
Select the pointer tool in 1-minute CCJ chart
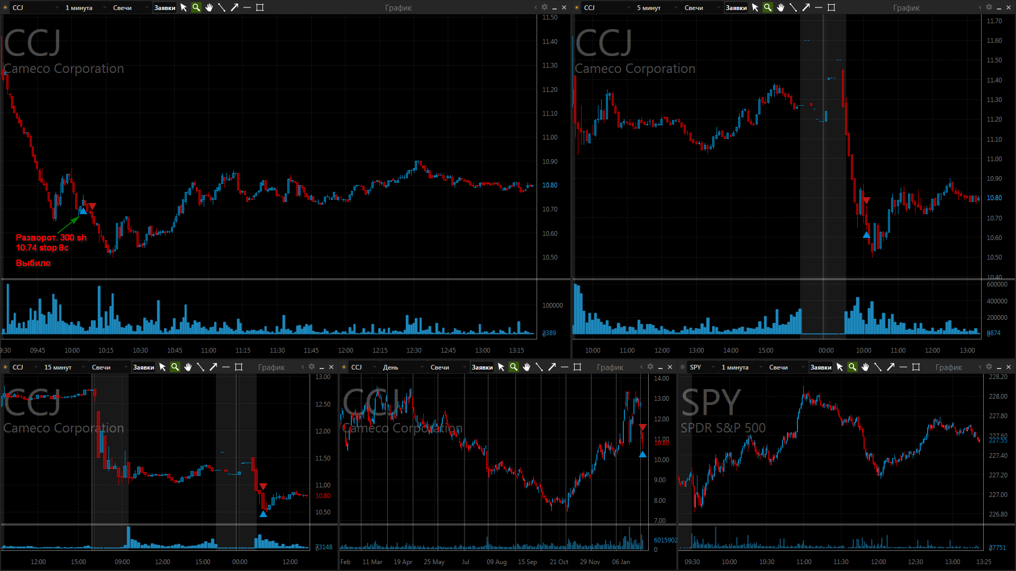coord(184,7)
